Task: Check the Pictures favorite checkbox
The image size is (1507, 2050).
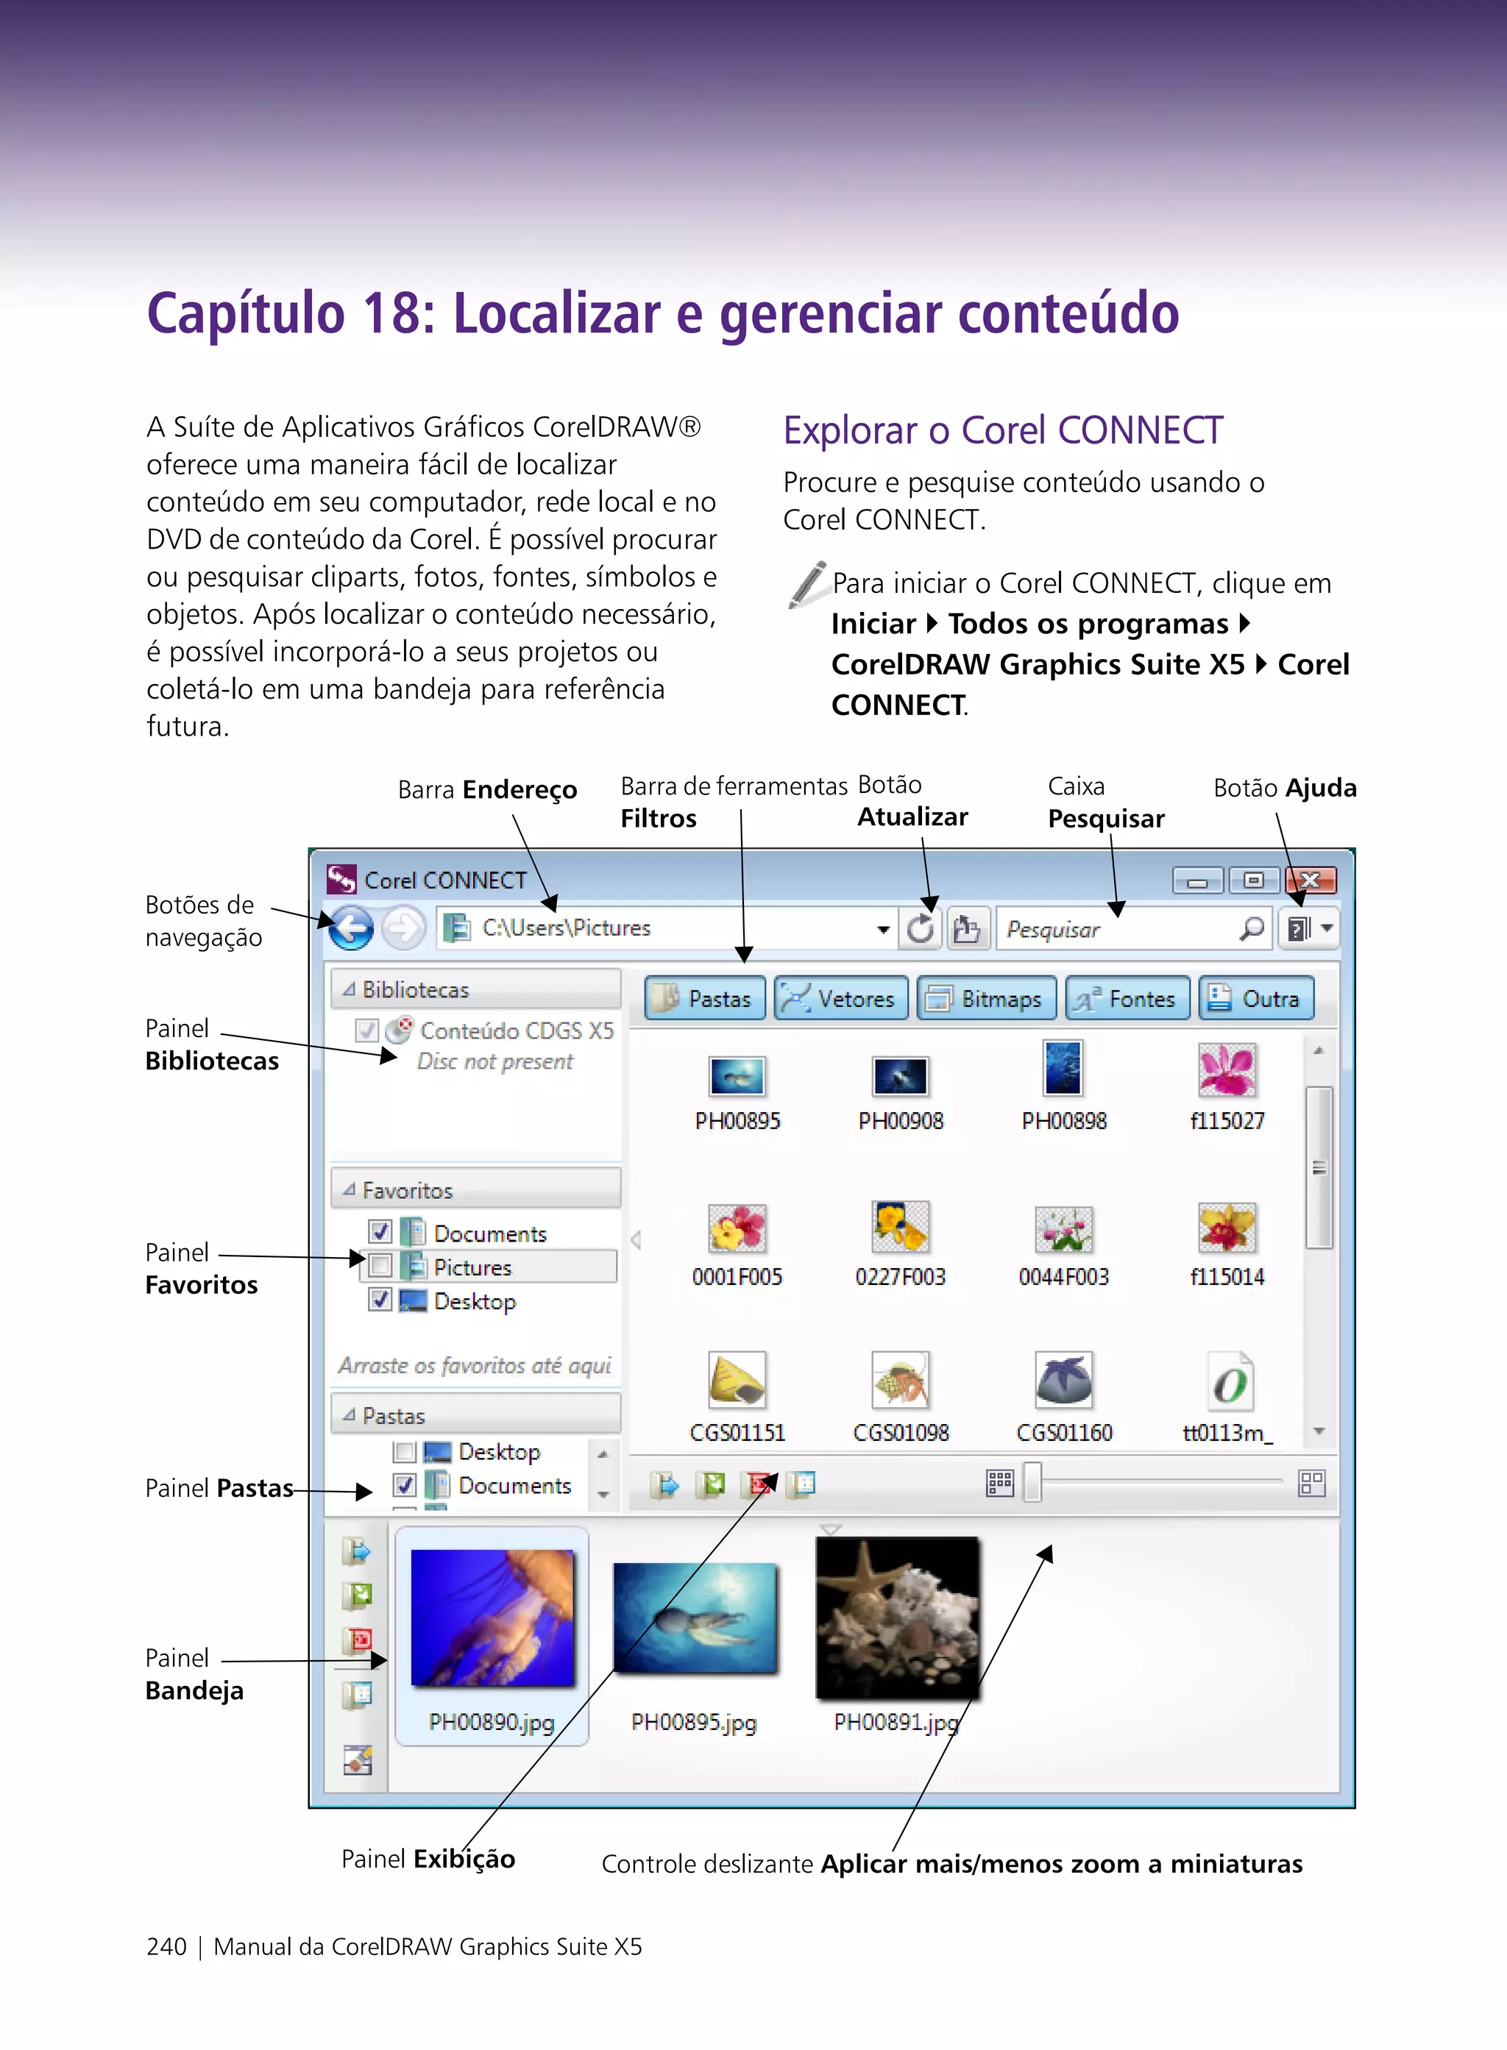Action: tap(380, 1266)
